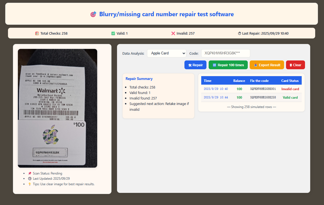Image resolution: width=324 pixels, height=205 pixels.
Task: Click the Total Checks calendar icon
Action: click(x=37, y=34)
